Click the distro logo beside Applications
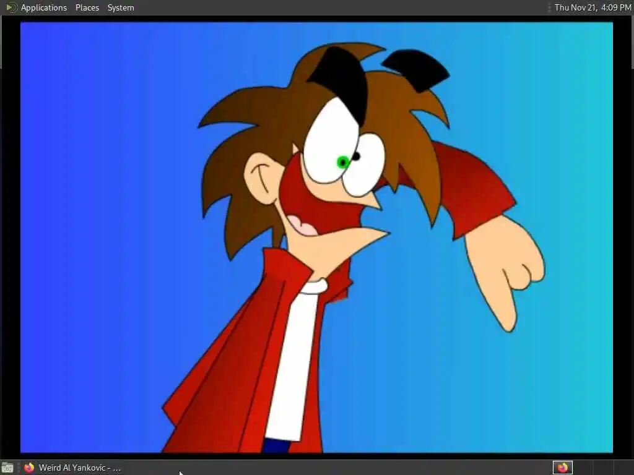The width and height of the screenshot is (634, 475). (x=11, y=7)
